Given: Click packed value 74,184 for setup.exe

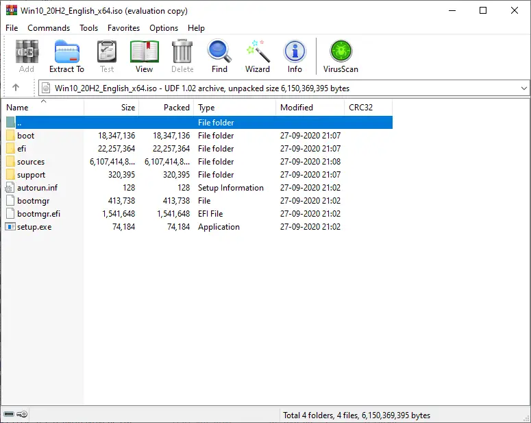Looking at the screenshot, I should [178, 227].
